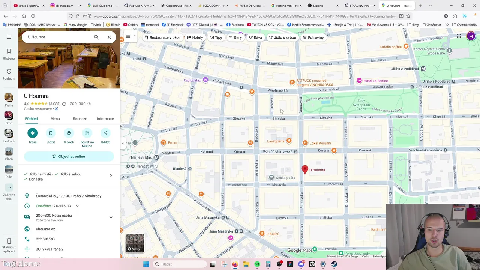Click the V okolí nearby icon
This screenshot has width=480, height=270.
coord(69,133)
